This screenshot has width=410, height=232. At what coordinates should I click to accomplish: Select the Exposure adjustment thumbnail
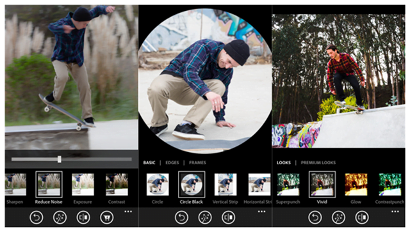[83, 185]
